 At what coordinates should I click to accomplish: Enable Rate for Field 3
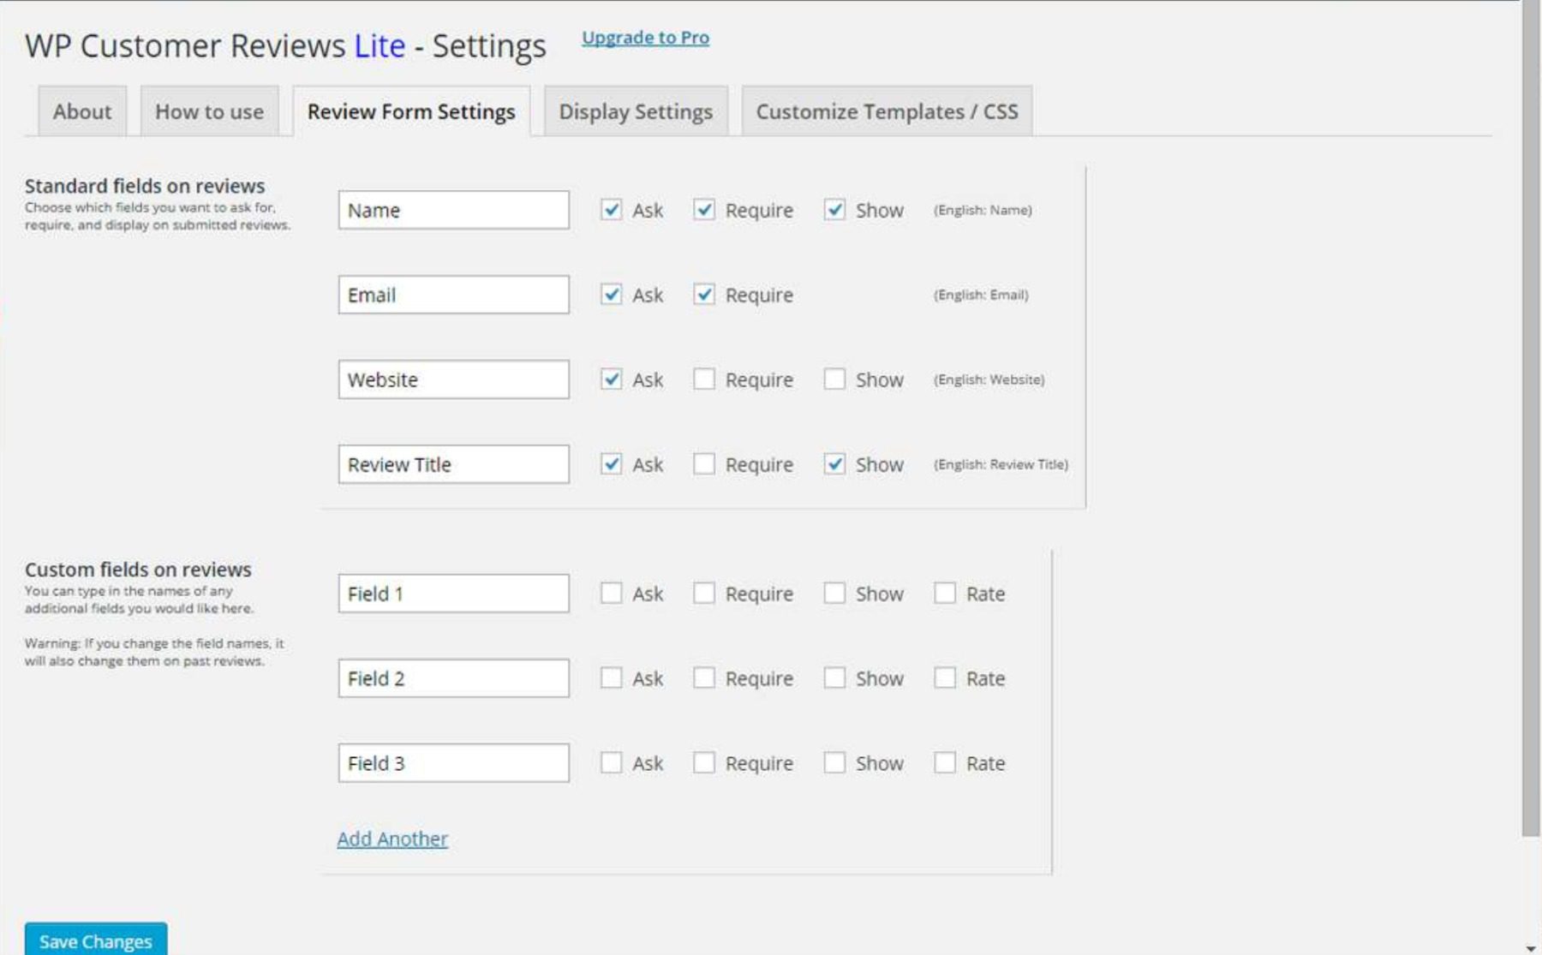(x=946, y=762)
